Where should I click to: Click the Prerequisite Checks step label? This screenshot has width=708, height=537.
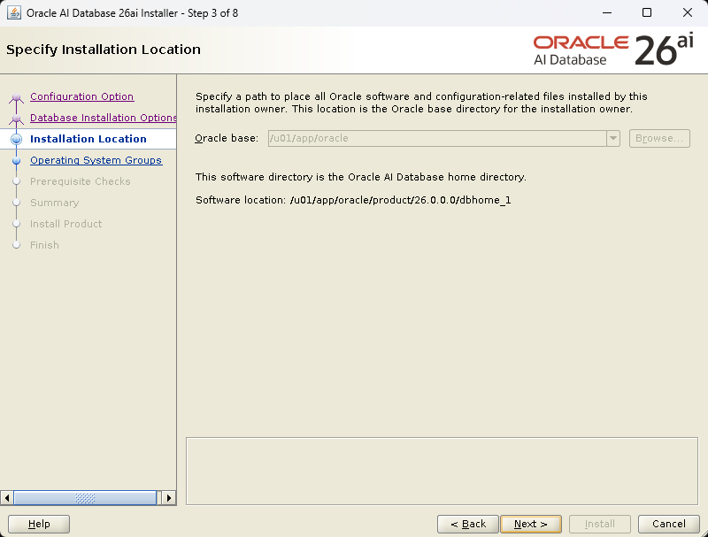pyautogui.click(x=80, y=181)
